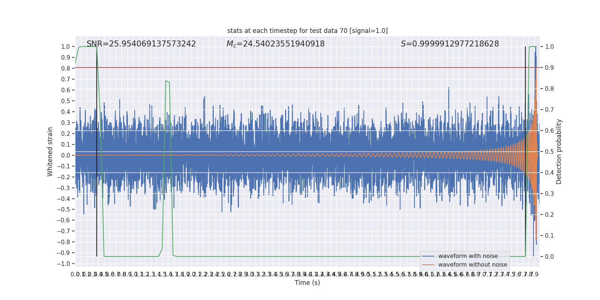
Task: Click the S=0.99999 score annotation
Action: pos(450,44)
